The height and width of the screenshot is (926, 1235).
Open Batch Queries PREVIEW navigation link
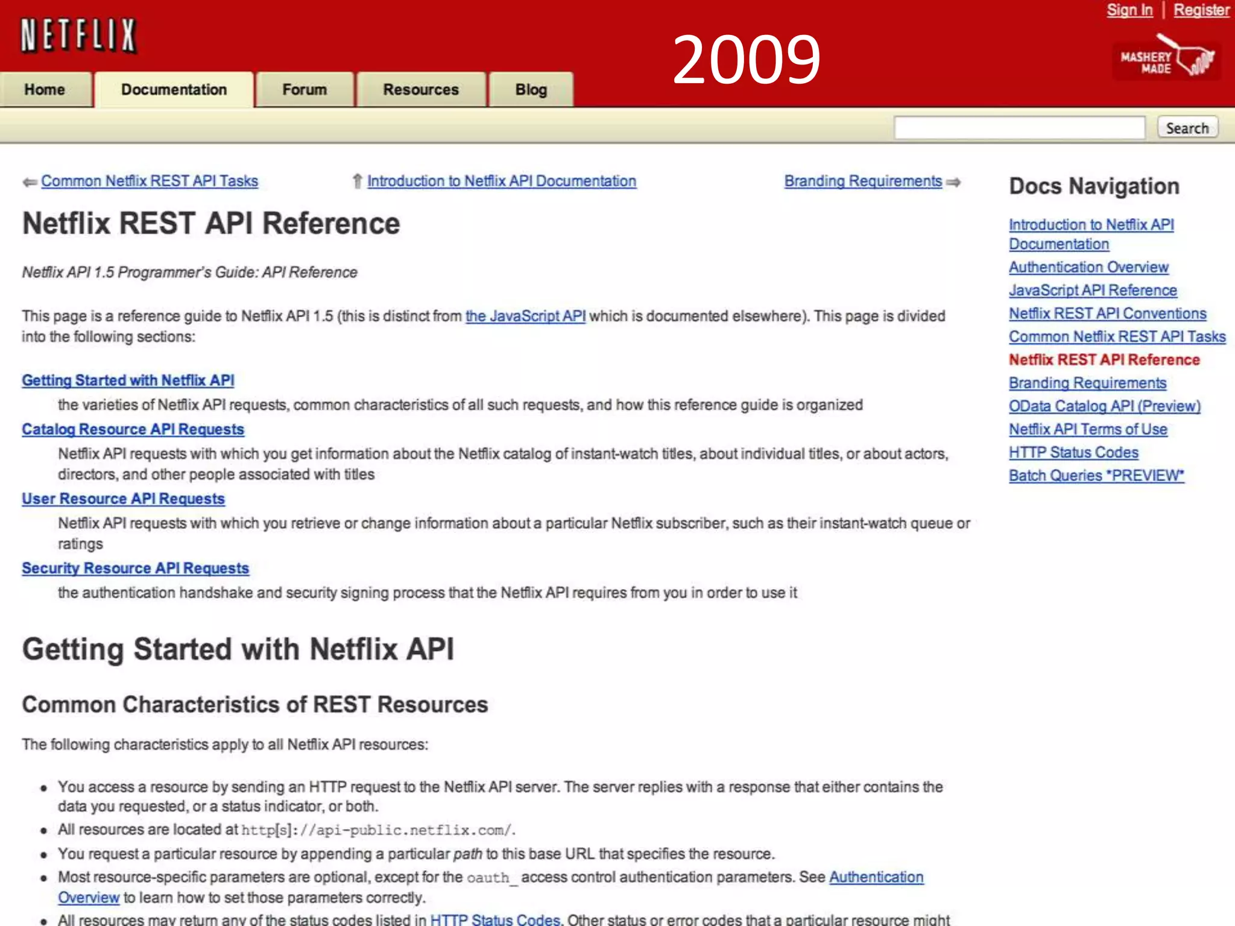[1096, 476]
